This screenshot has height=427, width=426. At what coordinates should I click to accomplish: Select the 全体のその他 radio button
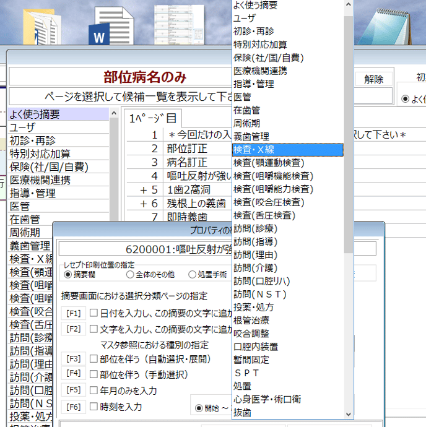(130, 274)
